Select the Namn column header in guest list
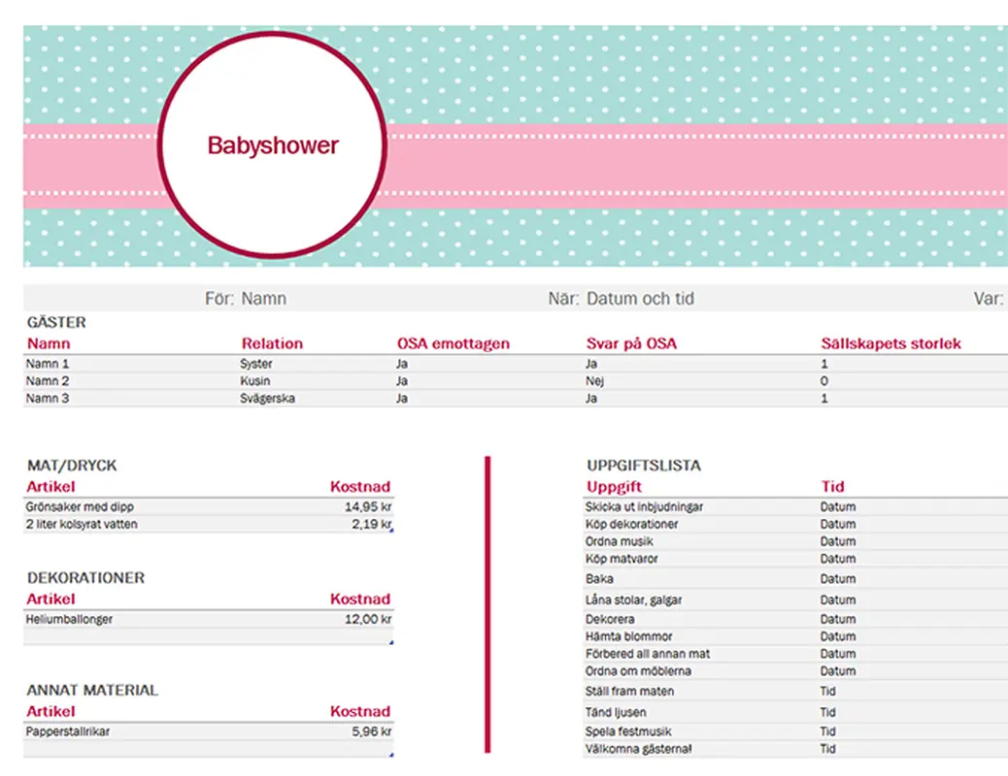 [48, 344]
